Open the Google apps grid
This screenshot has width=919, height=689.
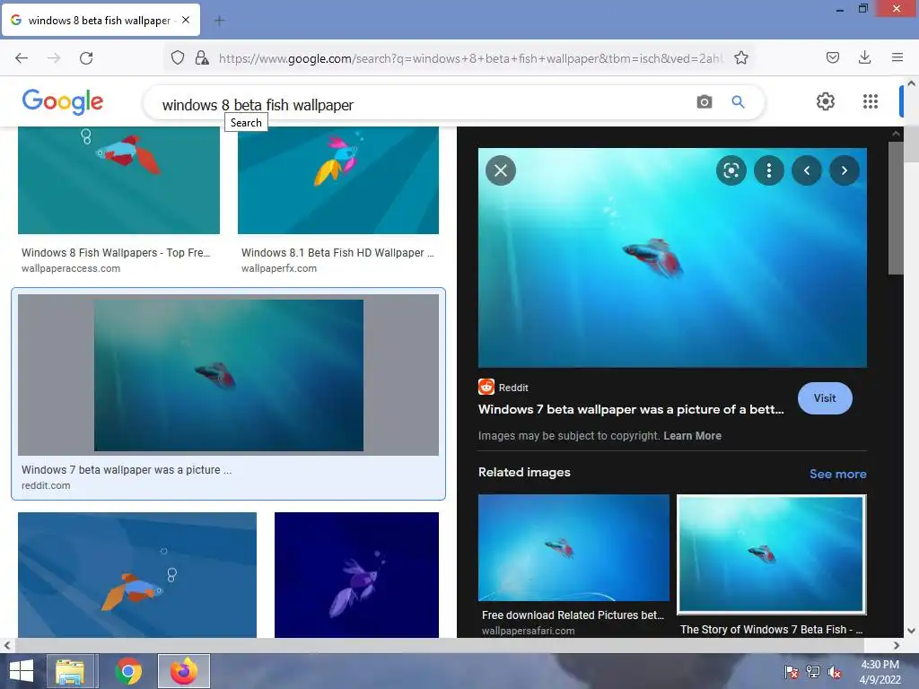point(871,101)
